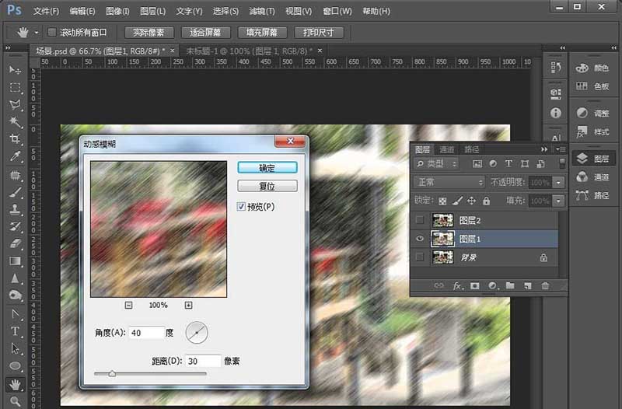This screenshot has height=409, width=622.
Task: Select the Pen tool
Action: (15, 314)
